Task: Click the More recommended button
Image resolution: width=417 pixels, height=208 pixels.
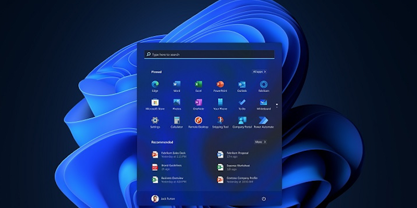Action: point(260,142)
